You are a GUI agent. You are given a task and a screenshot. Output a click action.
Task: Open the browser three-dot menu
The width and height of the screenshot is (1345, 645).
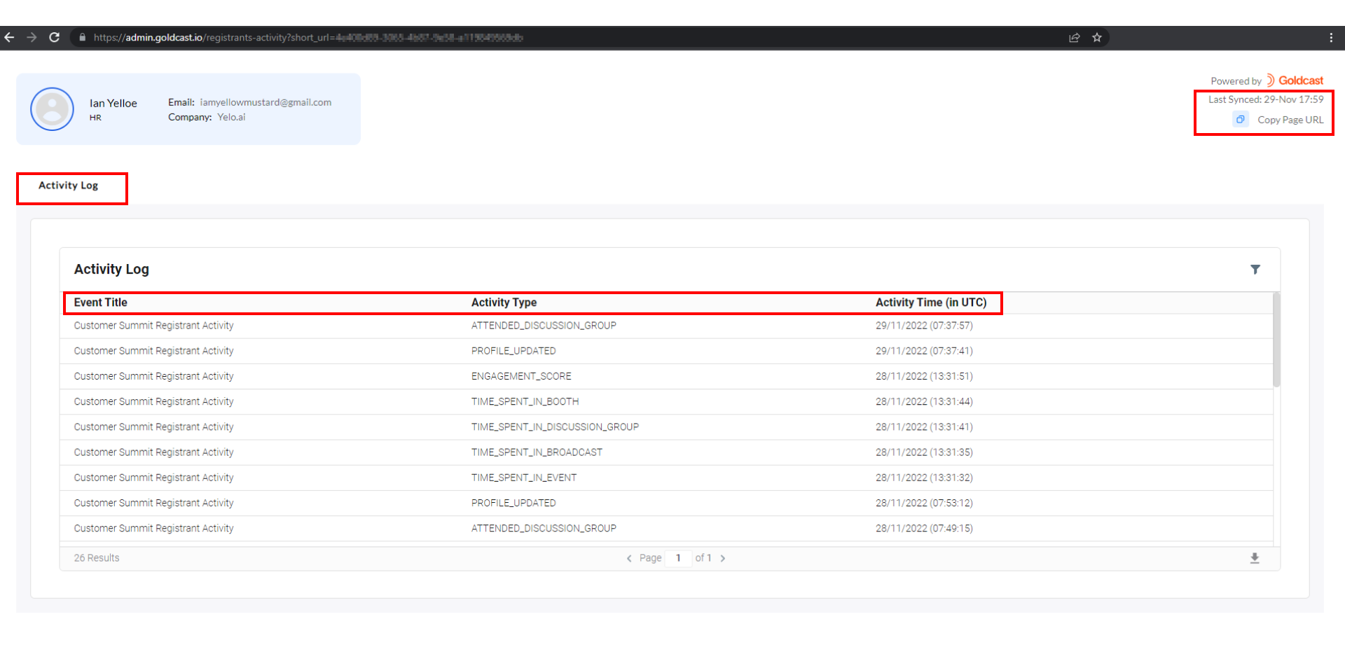(x=1331, y=37)
